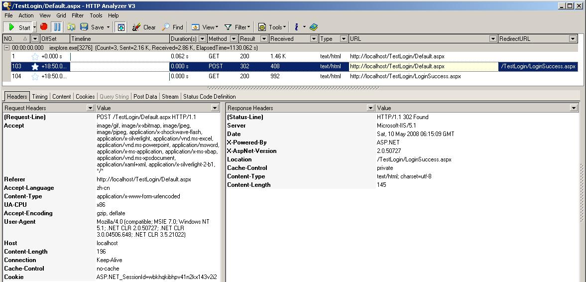Image resolution: width=586 pixels, height=282 pixels.
Task: Click the blue Pause capture icon
Action: pos(57,27)
